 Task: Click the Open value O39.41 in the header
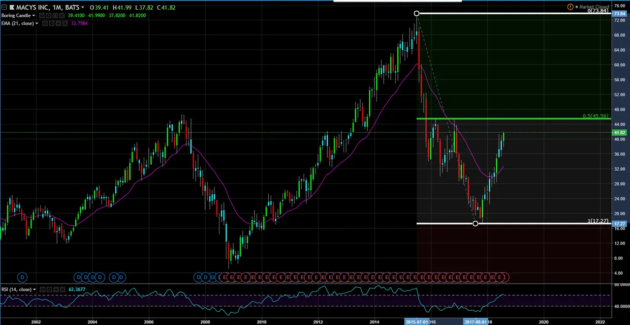[x=98, y=7]
